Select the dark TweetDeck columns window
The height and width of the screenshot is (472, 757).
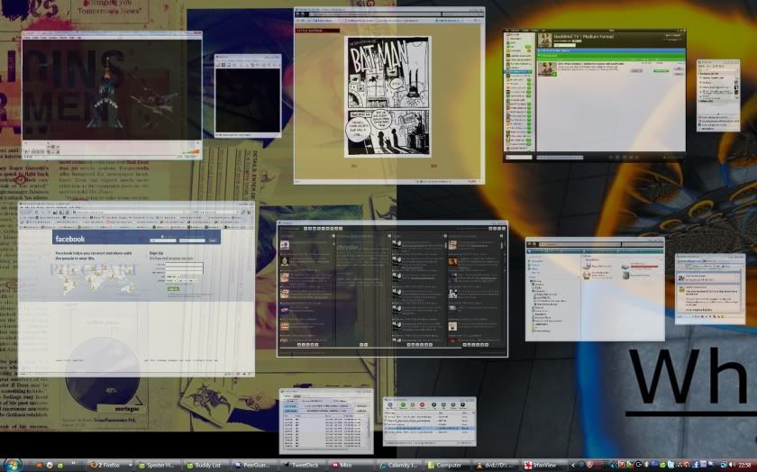coord(393,289)
